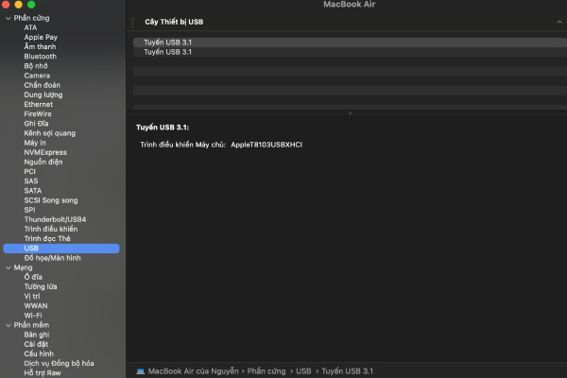Select Chẩn đoán in sidebar
The image size is (567, 378).
pos(42,85)
